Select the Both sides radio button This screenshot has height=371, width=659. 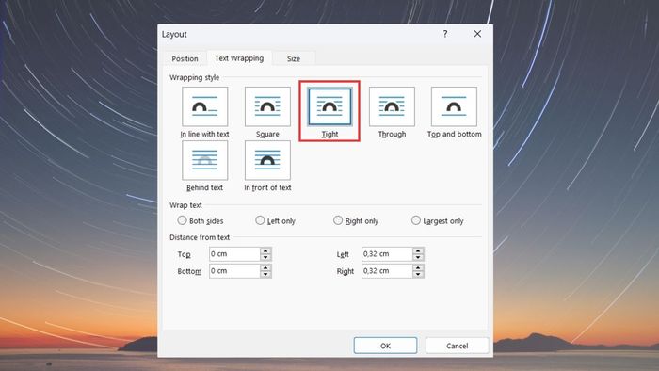(x=182, y=220)
